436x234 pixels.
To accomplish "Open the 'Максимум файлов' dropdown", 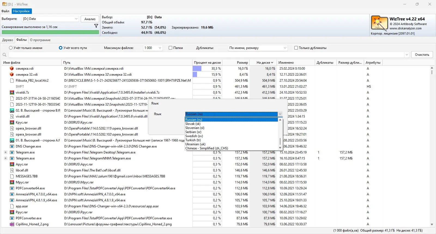I will pos(153,48).
